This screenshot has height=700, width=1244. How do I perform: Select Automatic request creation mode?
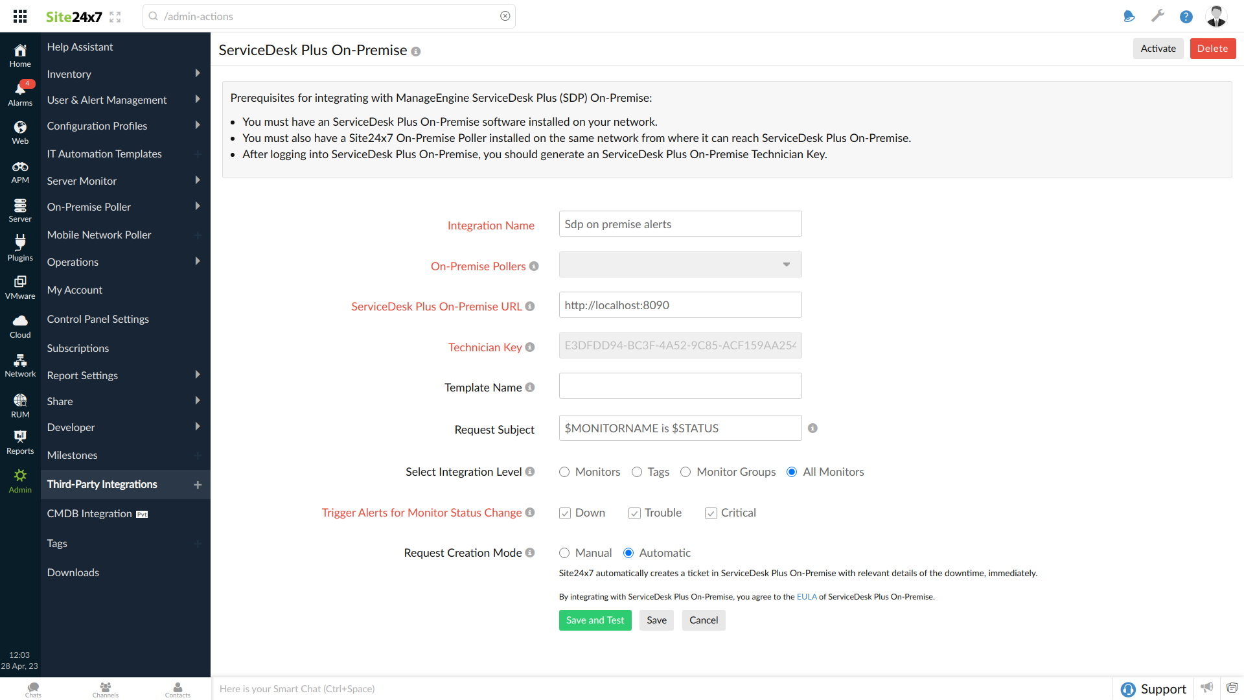pos(630,553)
